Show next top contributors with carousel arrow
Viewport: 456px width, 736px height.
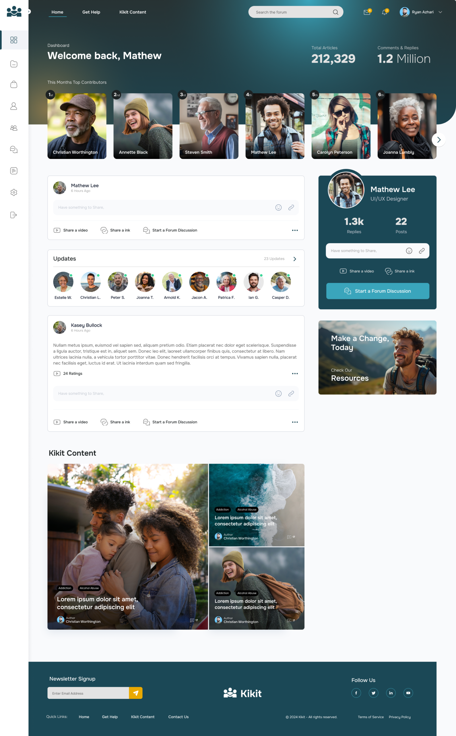[438, 140]
